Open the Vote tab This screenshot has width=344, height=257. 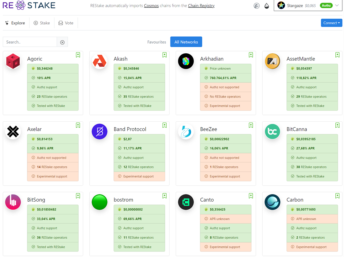coord(66,23)
